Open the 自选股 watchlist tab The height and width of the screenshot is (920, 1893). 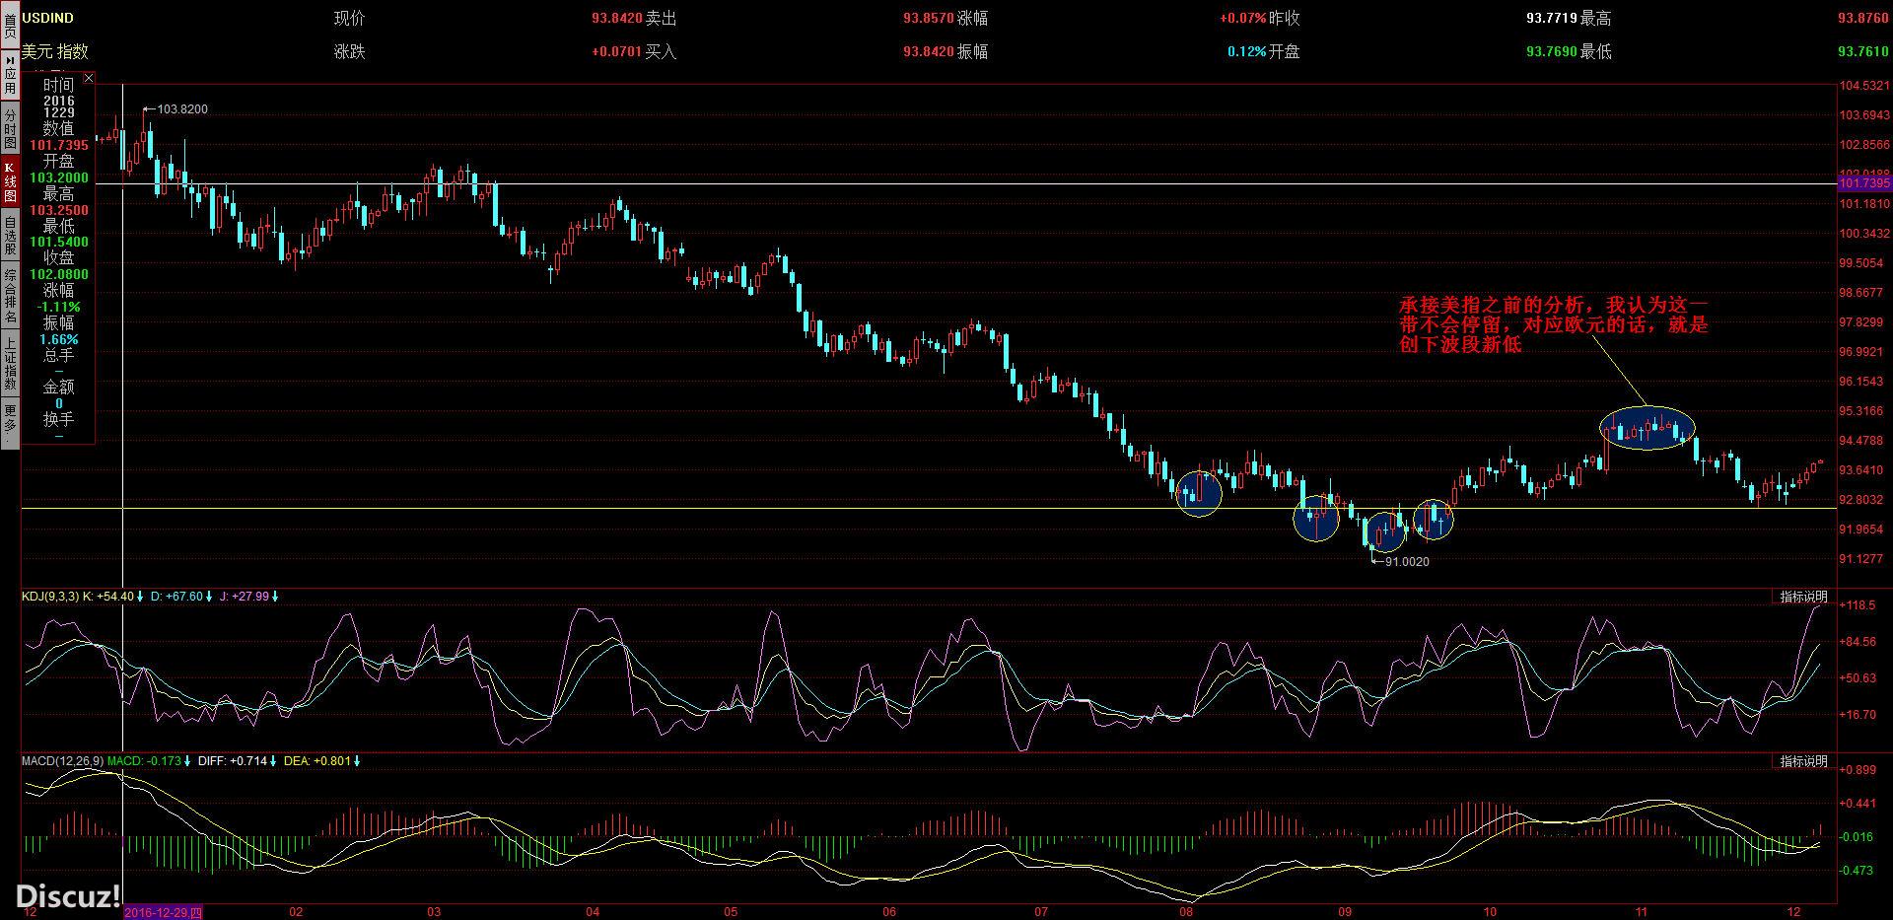10,234
